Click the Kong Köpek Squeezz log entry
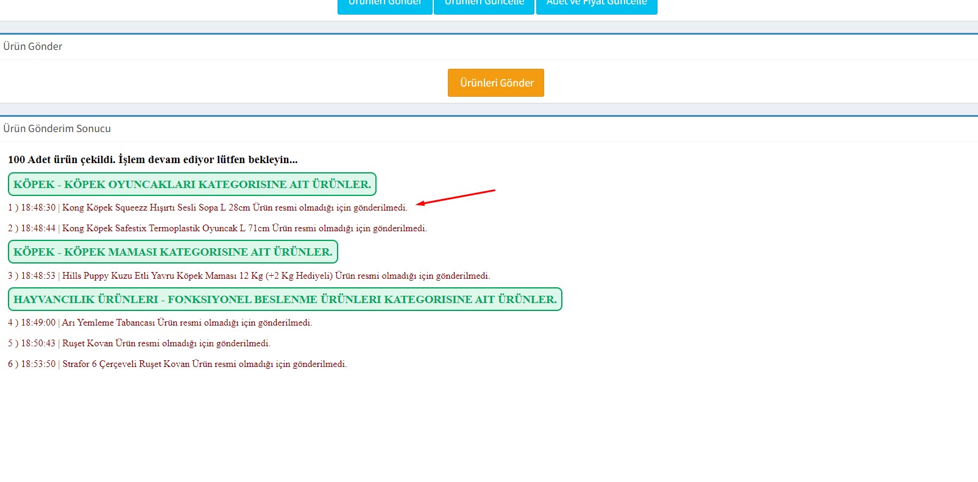The height and width of the screenshot is (482, 978). point(235,208)
